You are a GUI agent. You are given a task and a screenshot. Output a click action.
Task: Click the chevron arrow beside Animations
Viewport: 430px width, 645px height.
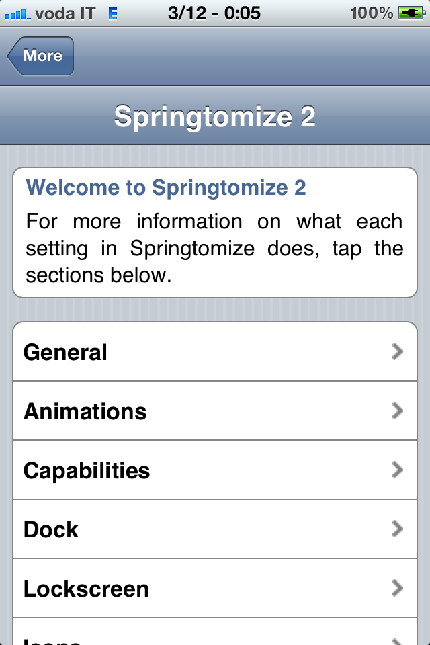coord(398,411)
